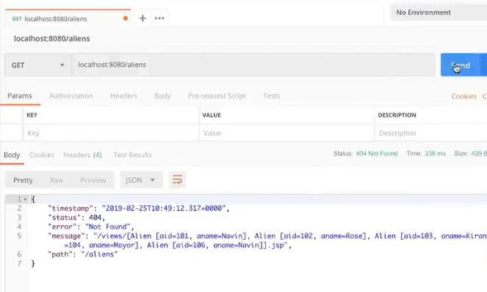Click the 404 Not Found status text
The width and height of the screenshot is (487, 292).
point(377,153)
